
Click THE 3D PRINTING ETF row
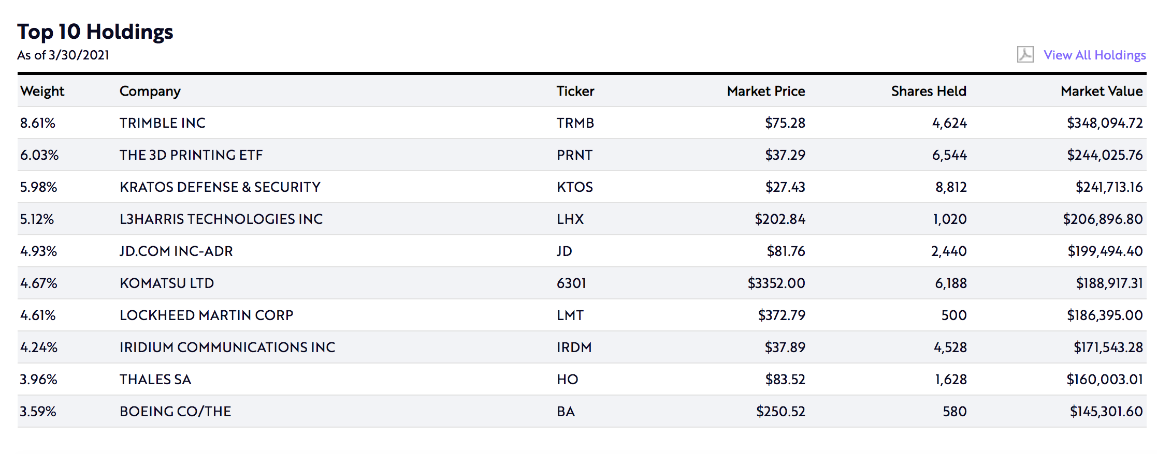582,155
